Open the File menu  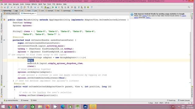[x=2, y=4]
